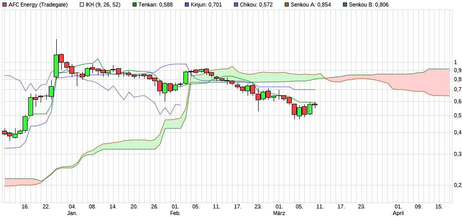The width and height of the screenshot is (462, 217).
Task: Click the price axis label '0,2'
Action: (457, 185)
